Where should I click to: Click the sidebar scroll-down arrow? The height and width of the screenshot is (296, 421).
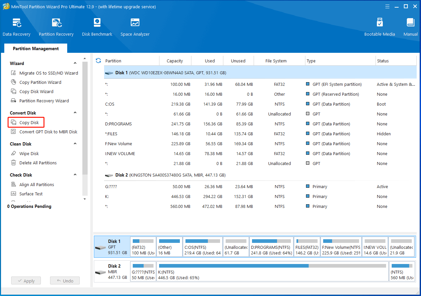coord(85,199)
